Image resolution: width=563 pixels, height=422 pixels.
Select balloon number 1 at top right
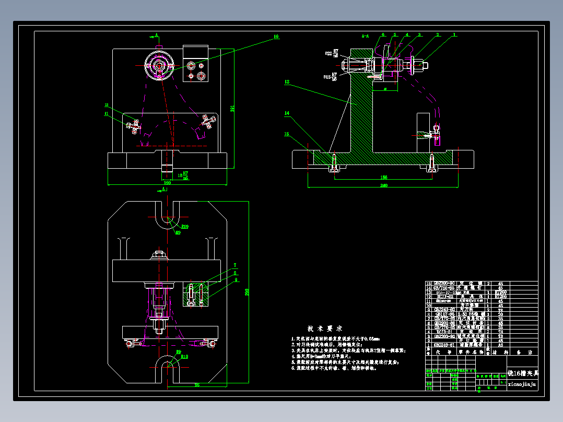454,35
